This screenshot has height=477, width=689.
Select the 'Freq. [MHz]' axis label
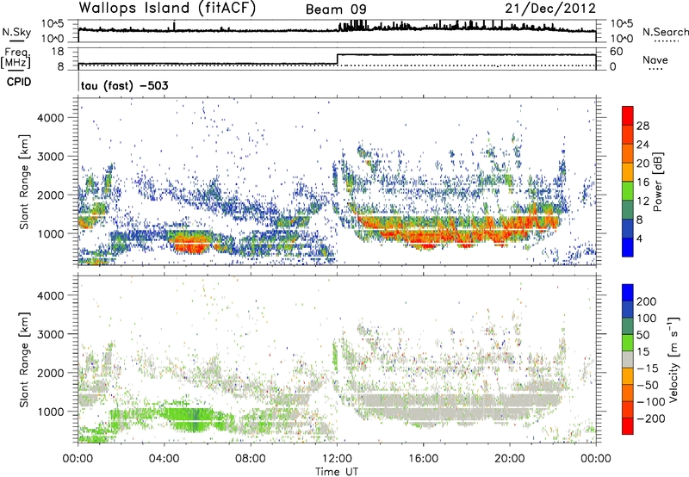[x=16, y=58]
